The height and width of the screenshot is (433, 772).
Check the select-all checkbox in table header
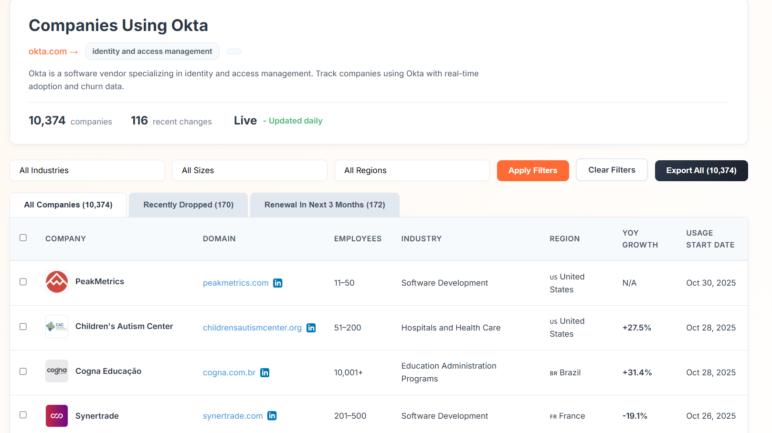pyautogui.click(x=23, y=237)
